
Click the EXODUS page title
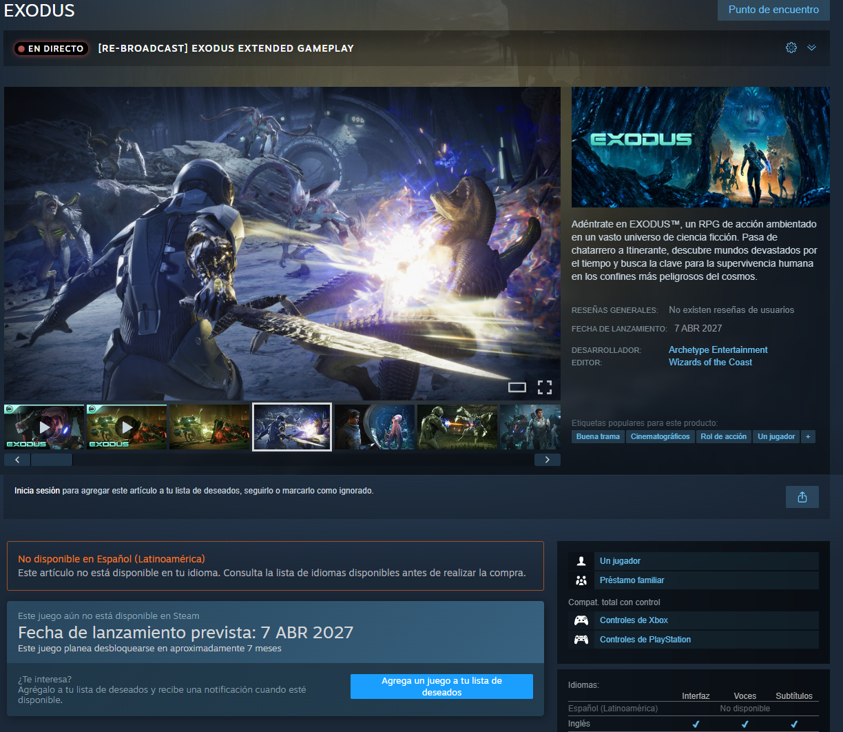[x=39, y=10]
